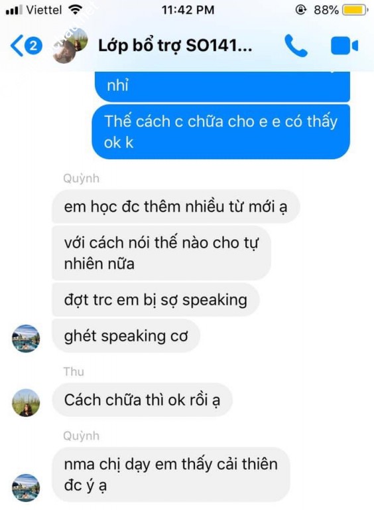This screenshot has height=510, width=374.
Task: Open the group chat avatar in header
Action: tap(70, 46)
